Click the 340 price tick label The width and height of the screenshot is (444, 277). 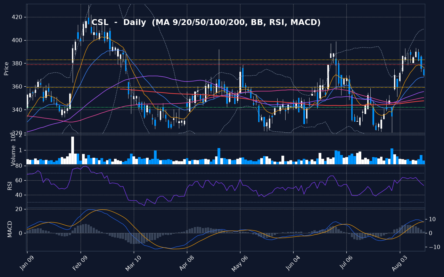[17, 110]
